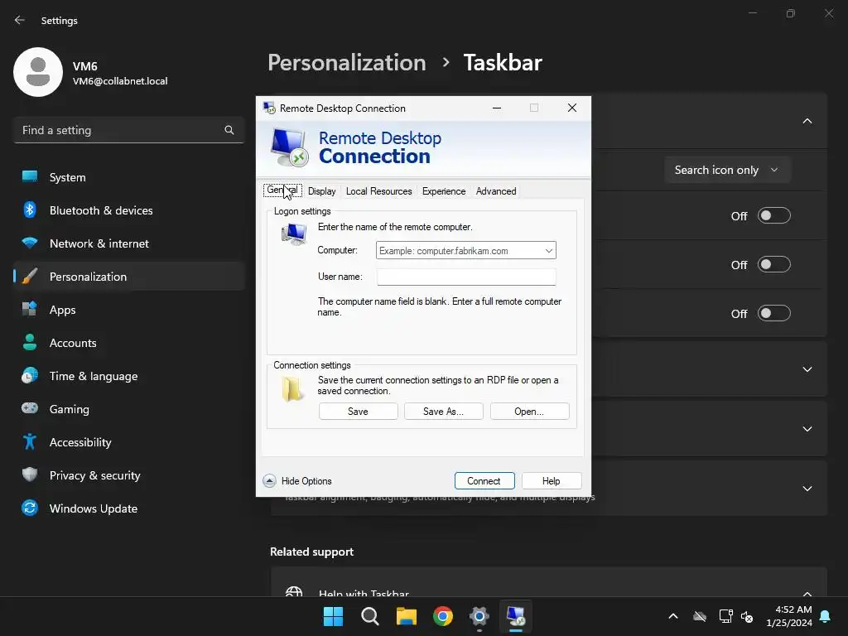Switch to the Advanced tab
Image resolution: width=848 pixels, height=636 pixels.
point(496,191)
